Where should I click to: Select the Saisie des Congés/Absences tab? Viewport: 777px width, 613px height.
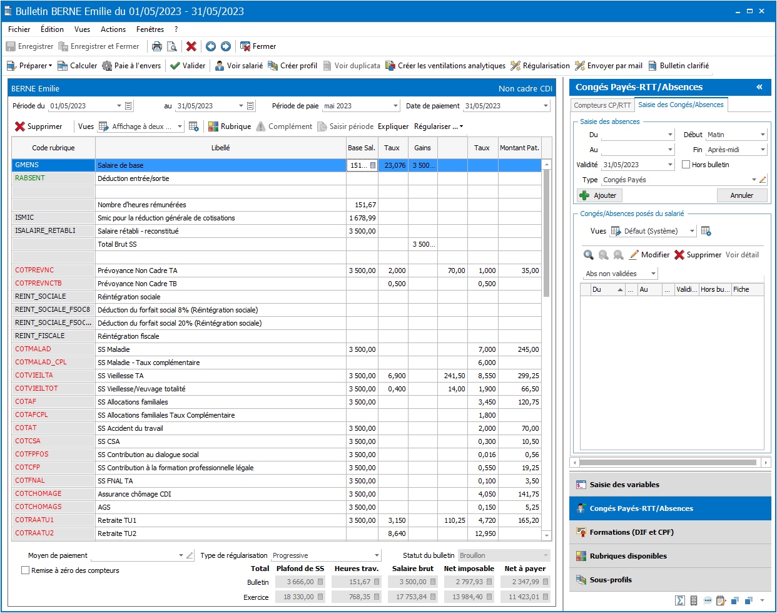click(x=681, y=105)
